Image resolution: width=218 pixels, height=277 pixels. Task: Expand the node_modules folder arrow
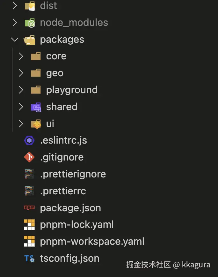point(15,23)
